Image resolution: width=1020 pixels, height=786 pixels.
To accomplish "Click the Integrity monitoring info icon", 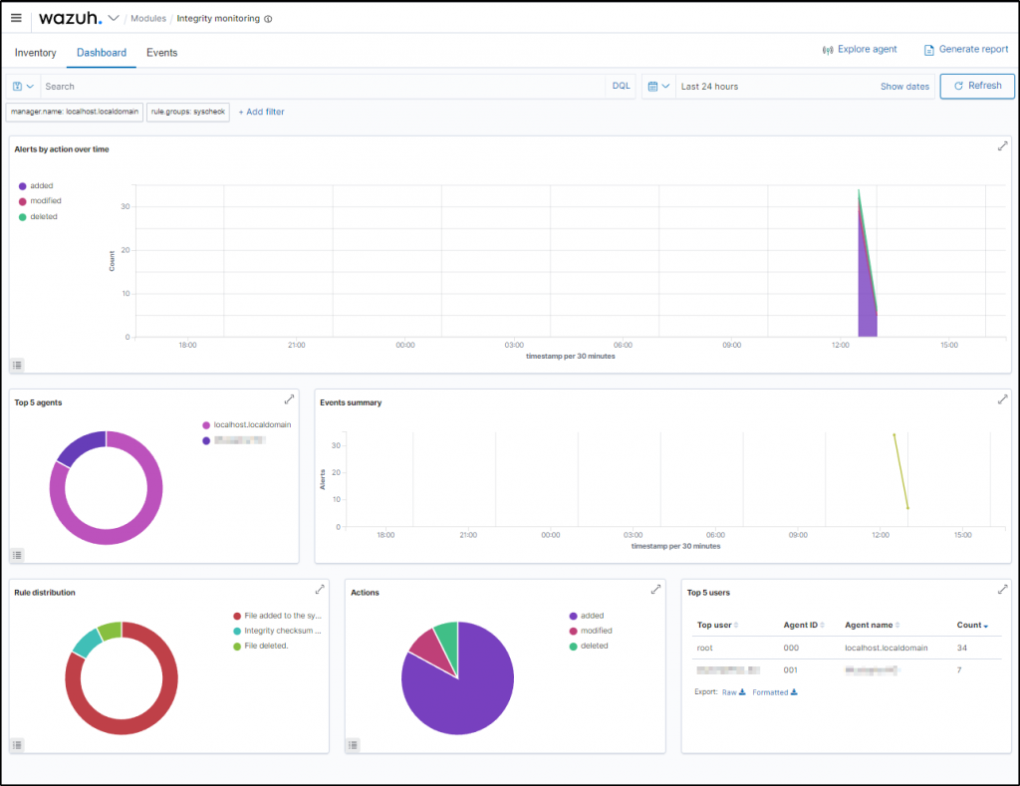I will pos(268,19).
